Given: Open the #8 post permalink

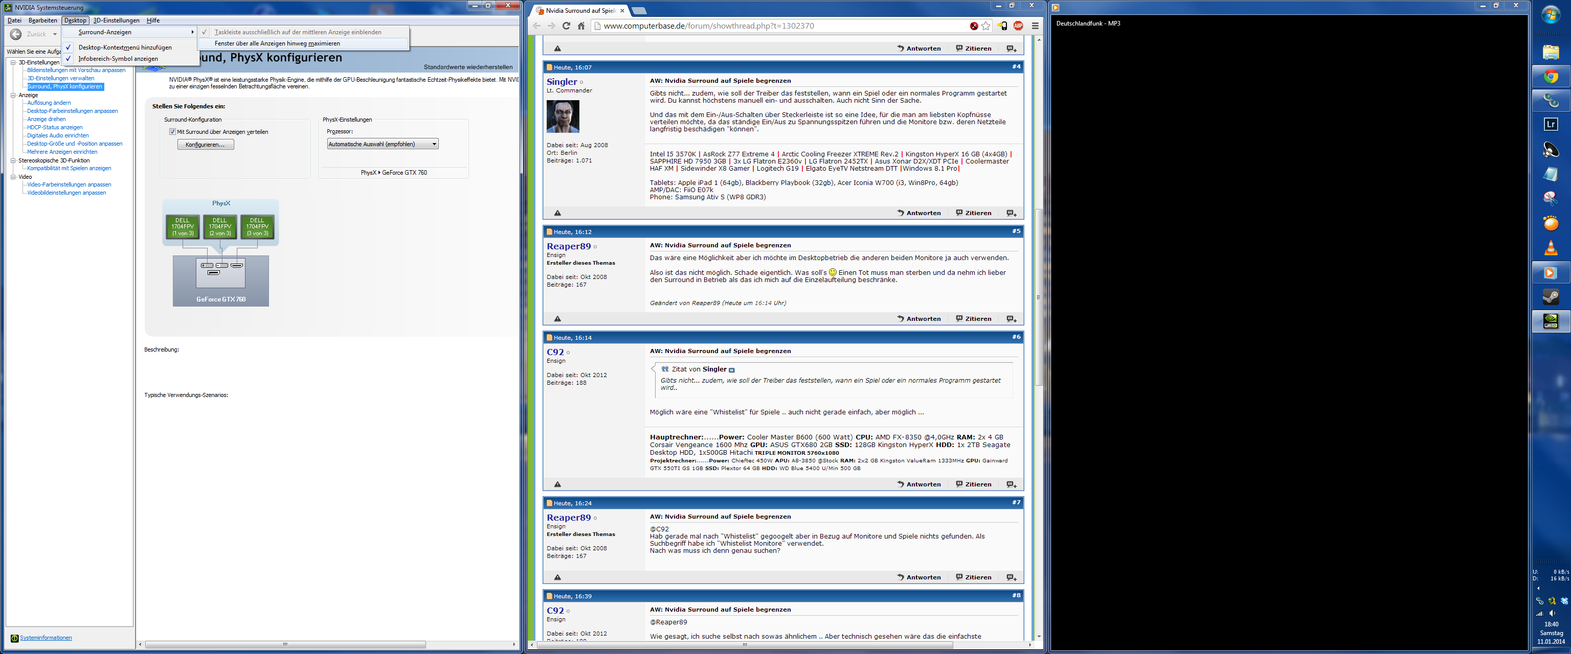Looking at the screenshot, I should (1016, 595).
